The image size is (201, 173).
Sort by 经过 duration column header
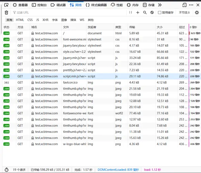pyautogui.click(x=183, y=27)
